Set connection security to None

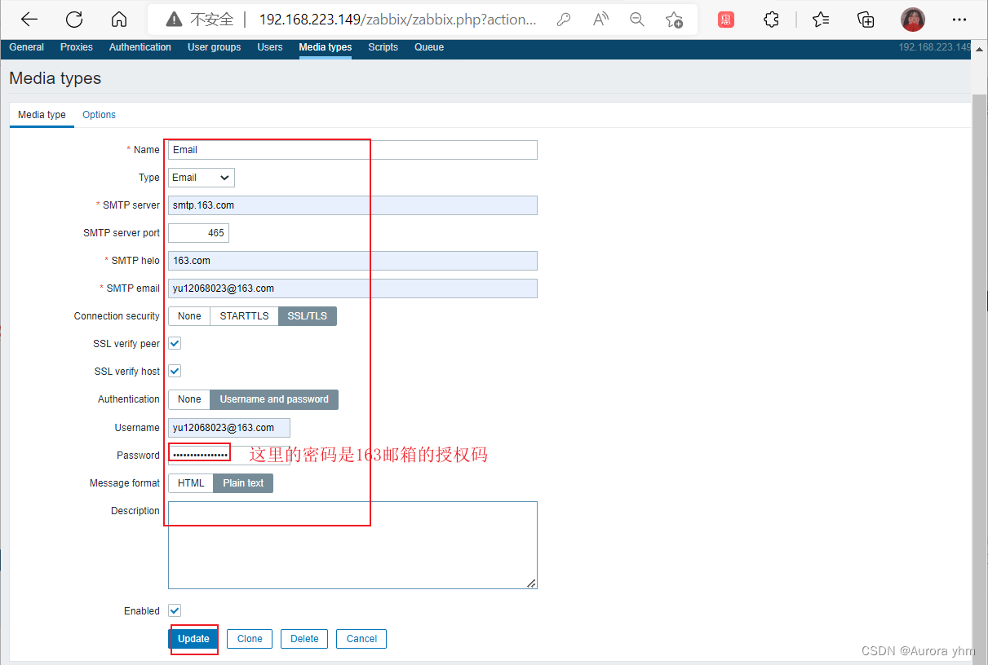tap(189, 316)
